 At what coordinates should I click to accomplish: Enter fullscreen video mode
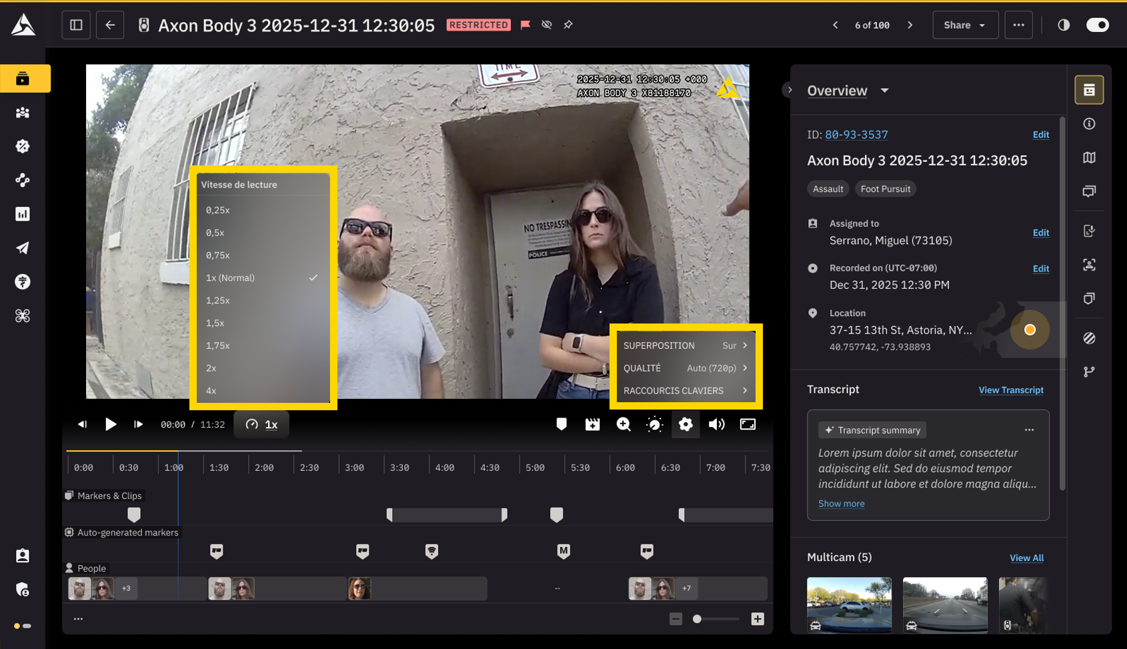point(748,424)
